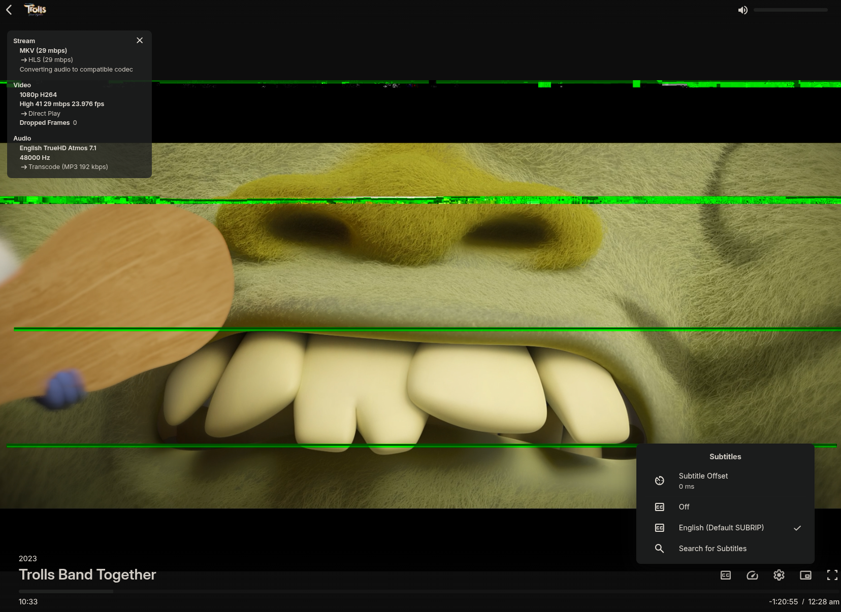The image size is (841, 612).
Task: Select English (Default SUBRIP) subtitles
Action: (x=721, y=528)
